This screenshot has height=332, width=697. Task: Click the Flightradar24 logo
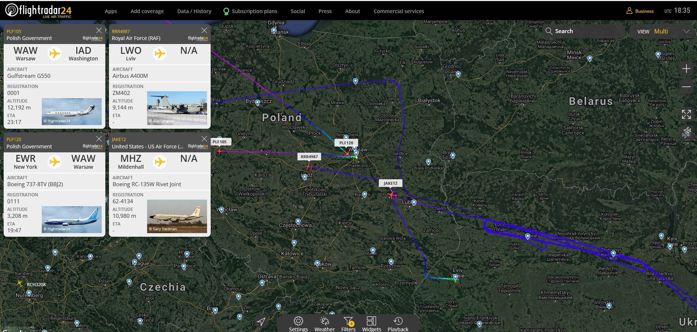point(39,11)
